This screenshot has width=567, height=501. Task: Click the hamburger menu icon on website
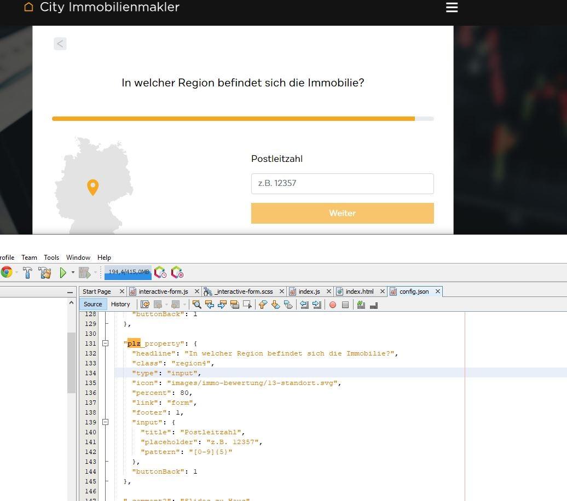tap(452, 8)
